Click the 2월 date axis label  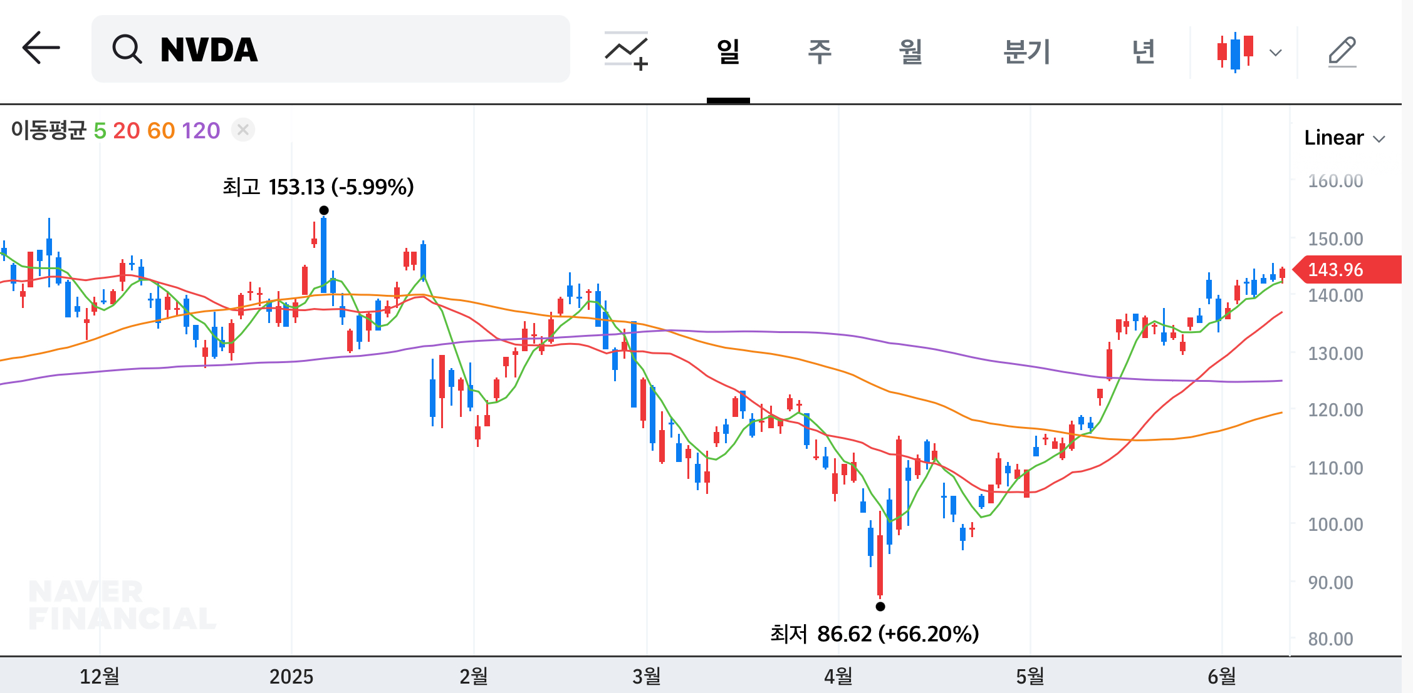point(474,676)
